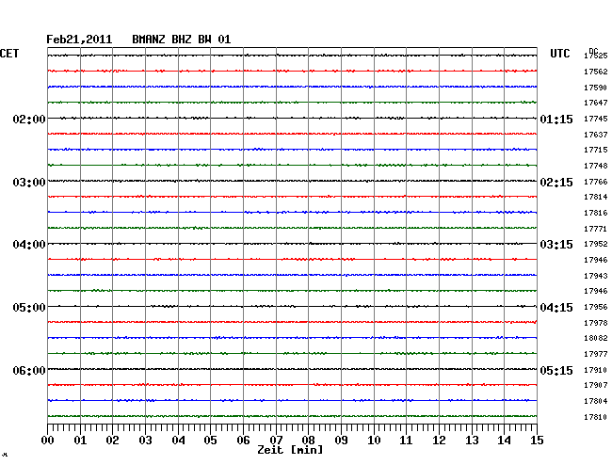Screen dimensions: 612x465
Task: Click minute tick label 00
Action: [x=48, y=441]
